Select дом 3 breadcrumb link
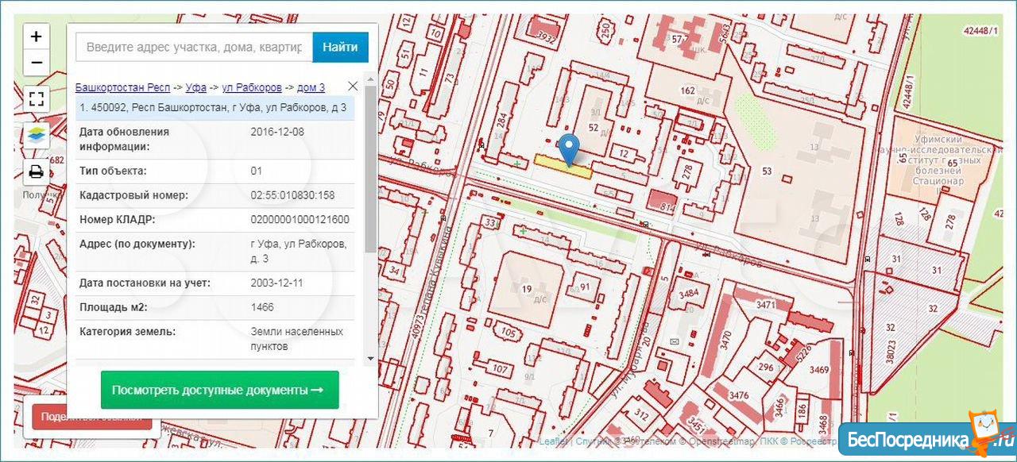Screen dimensions: 1017x462 (x=311, y=88)
